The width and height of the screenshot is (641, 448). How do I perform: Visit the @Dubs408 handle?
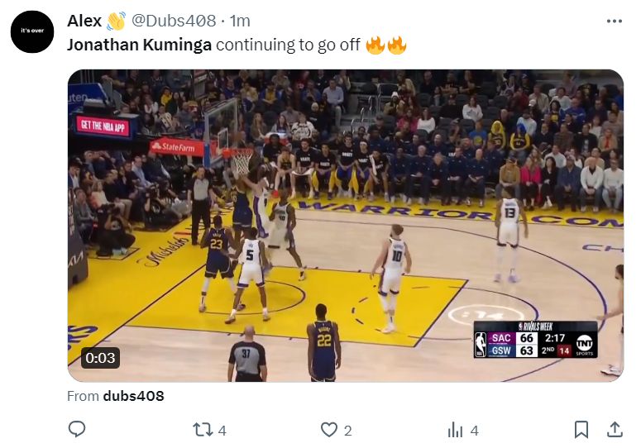[174, 21]
